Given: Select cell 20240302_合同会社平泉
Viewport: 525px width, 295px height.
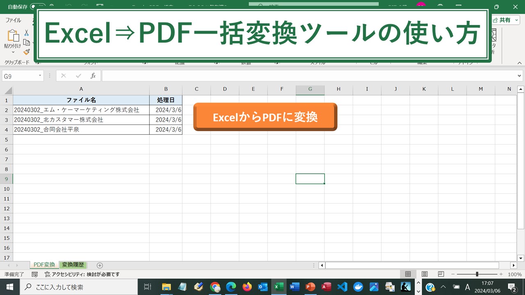Looking at the screenshot, I should coord(81,129).
